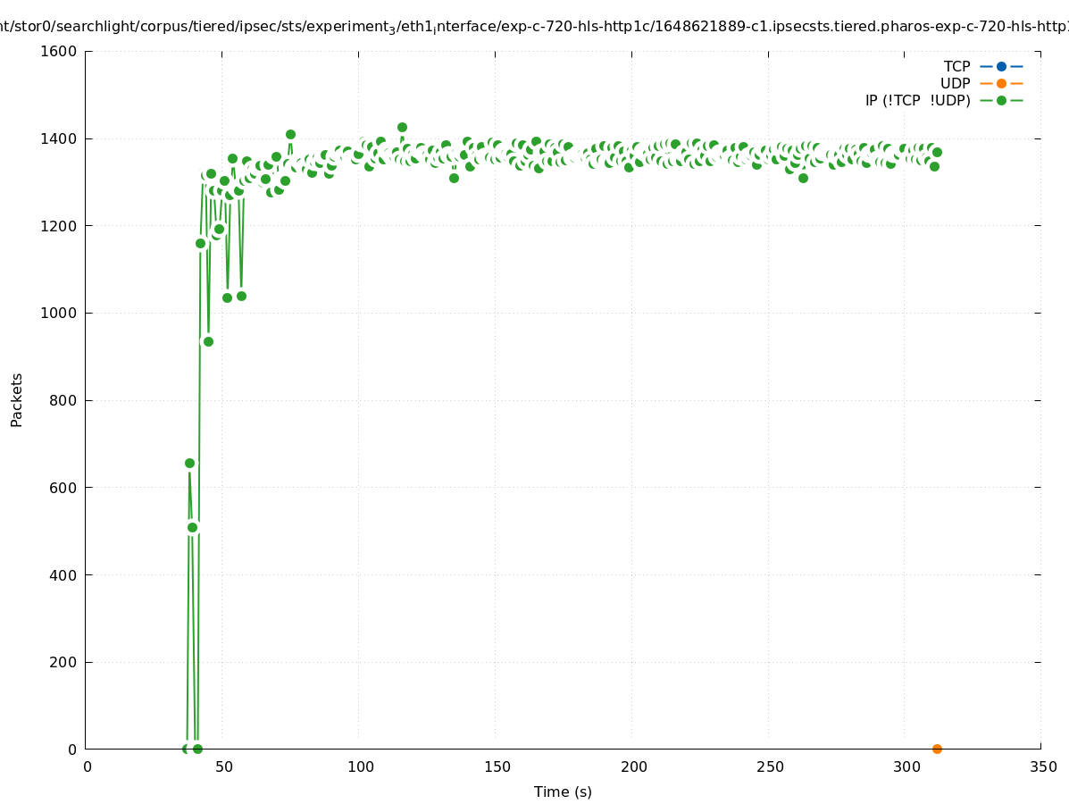Click the 1600 y-axis tick label
Viewport: 1069px width, 804px height.
point(61,52)
